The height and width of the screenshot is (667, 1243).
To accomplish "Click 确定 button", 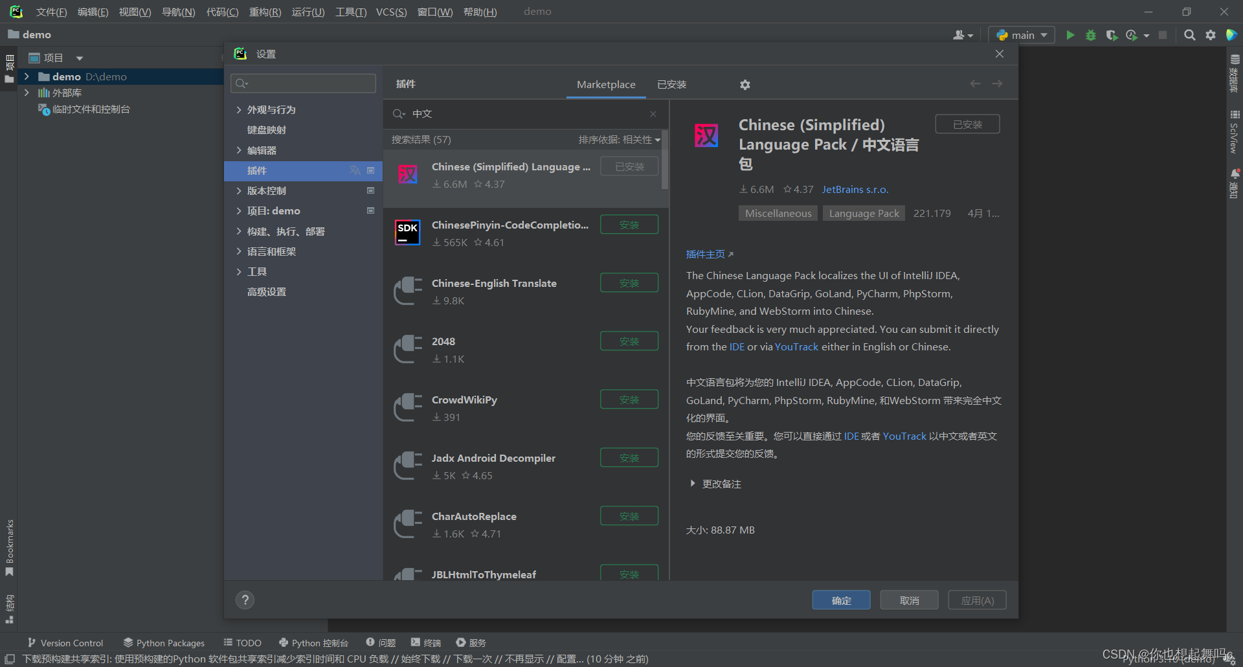I will click(842, 600).
